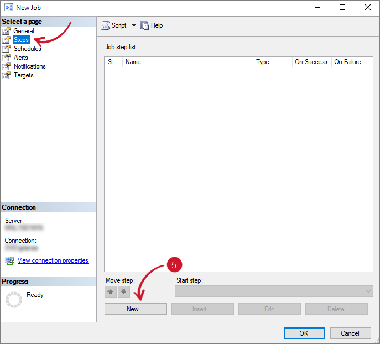Screen dimensions: 380x344
Task: Click the connection properties icon
Action: click(9, 260)
